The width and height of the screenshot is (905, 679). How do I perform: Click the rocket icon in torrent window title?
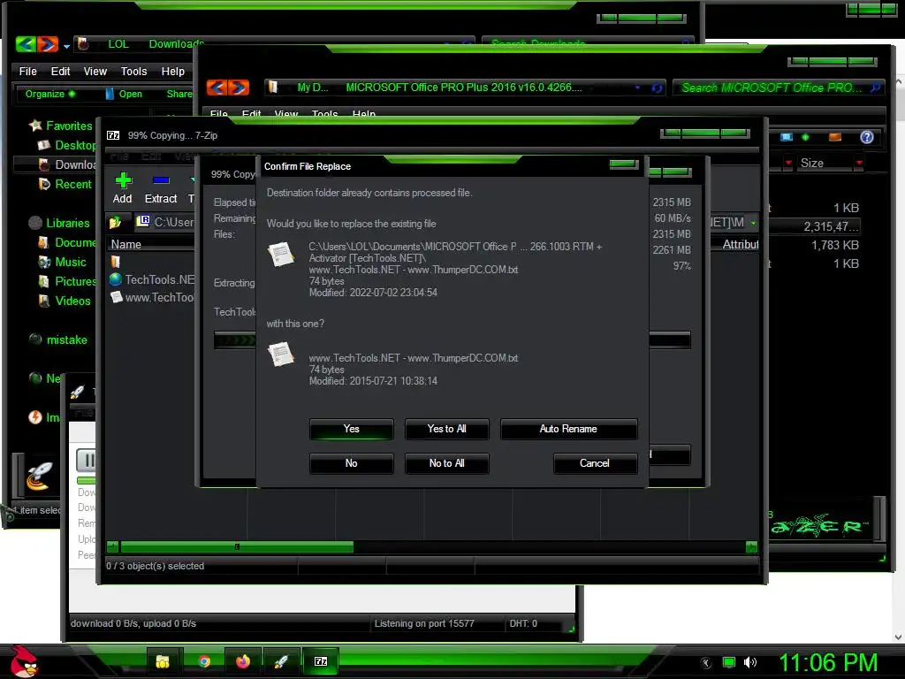78,393
